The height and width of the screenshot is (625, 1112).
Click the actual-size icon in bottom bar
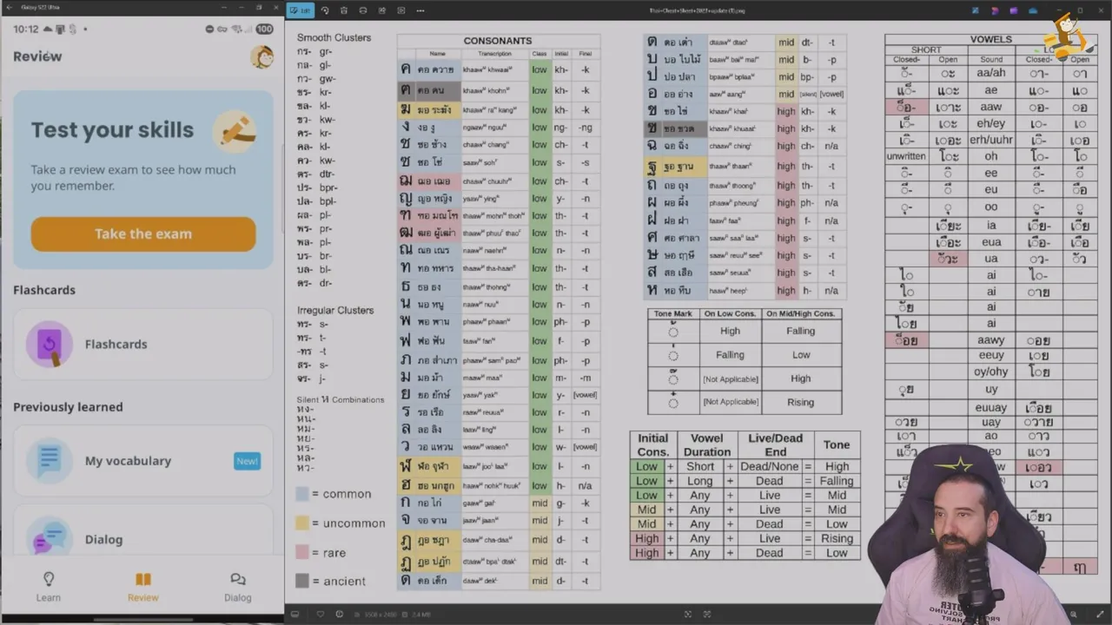(x=708, y=615)
